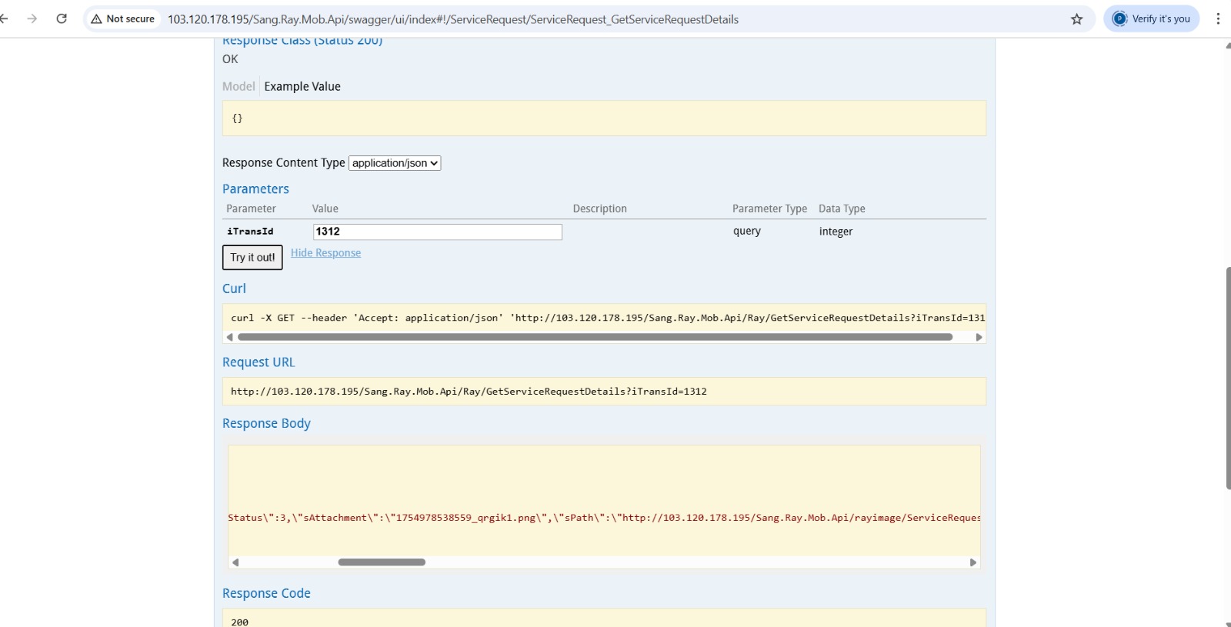Click the iTransId value input field
This screenshot has width=1231, height=627.
(437, 232)
